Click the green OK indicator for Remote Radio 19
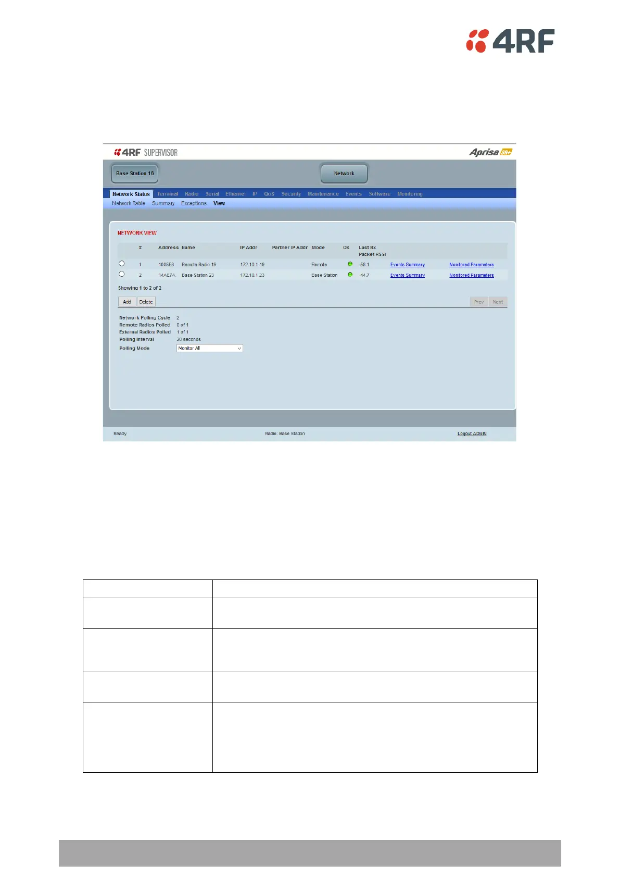Screen dimensions: 620x877 [350, 264]
